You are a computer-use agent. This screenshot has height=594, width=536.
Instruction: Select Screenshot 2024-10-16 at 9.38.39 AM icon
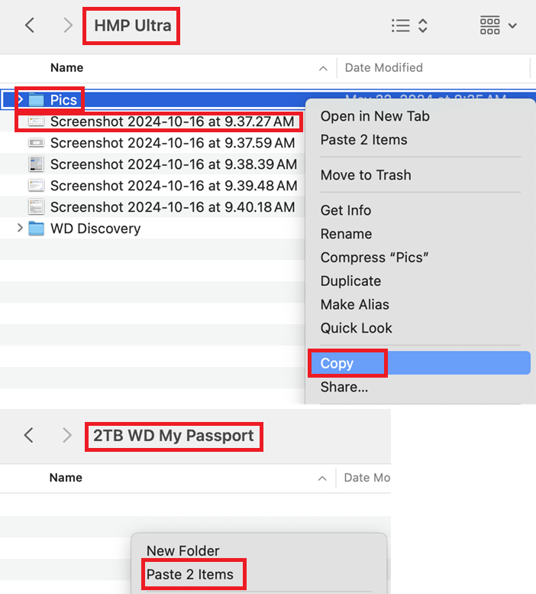(37, 164)
